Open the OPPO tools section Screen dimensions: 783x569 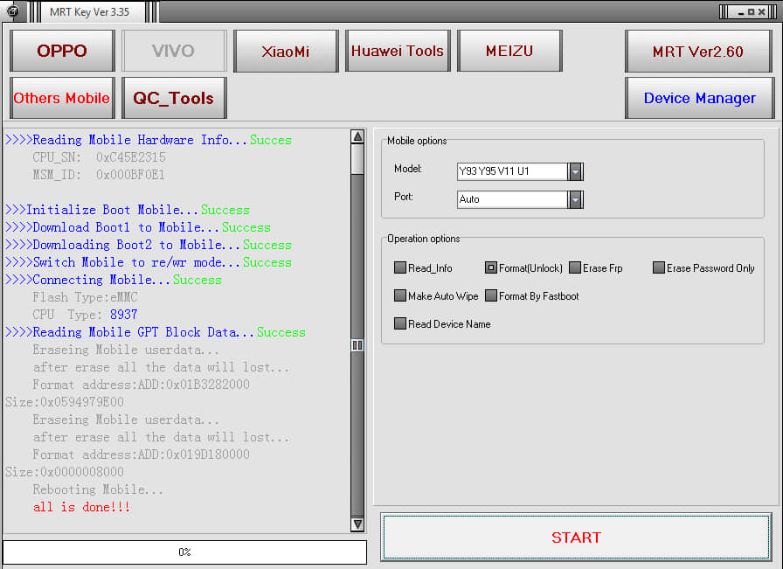coord(62,51)
